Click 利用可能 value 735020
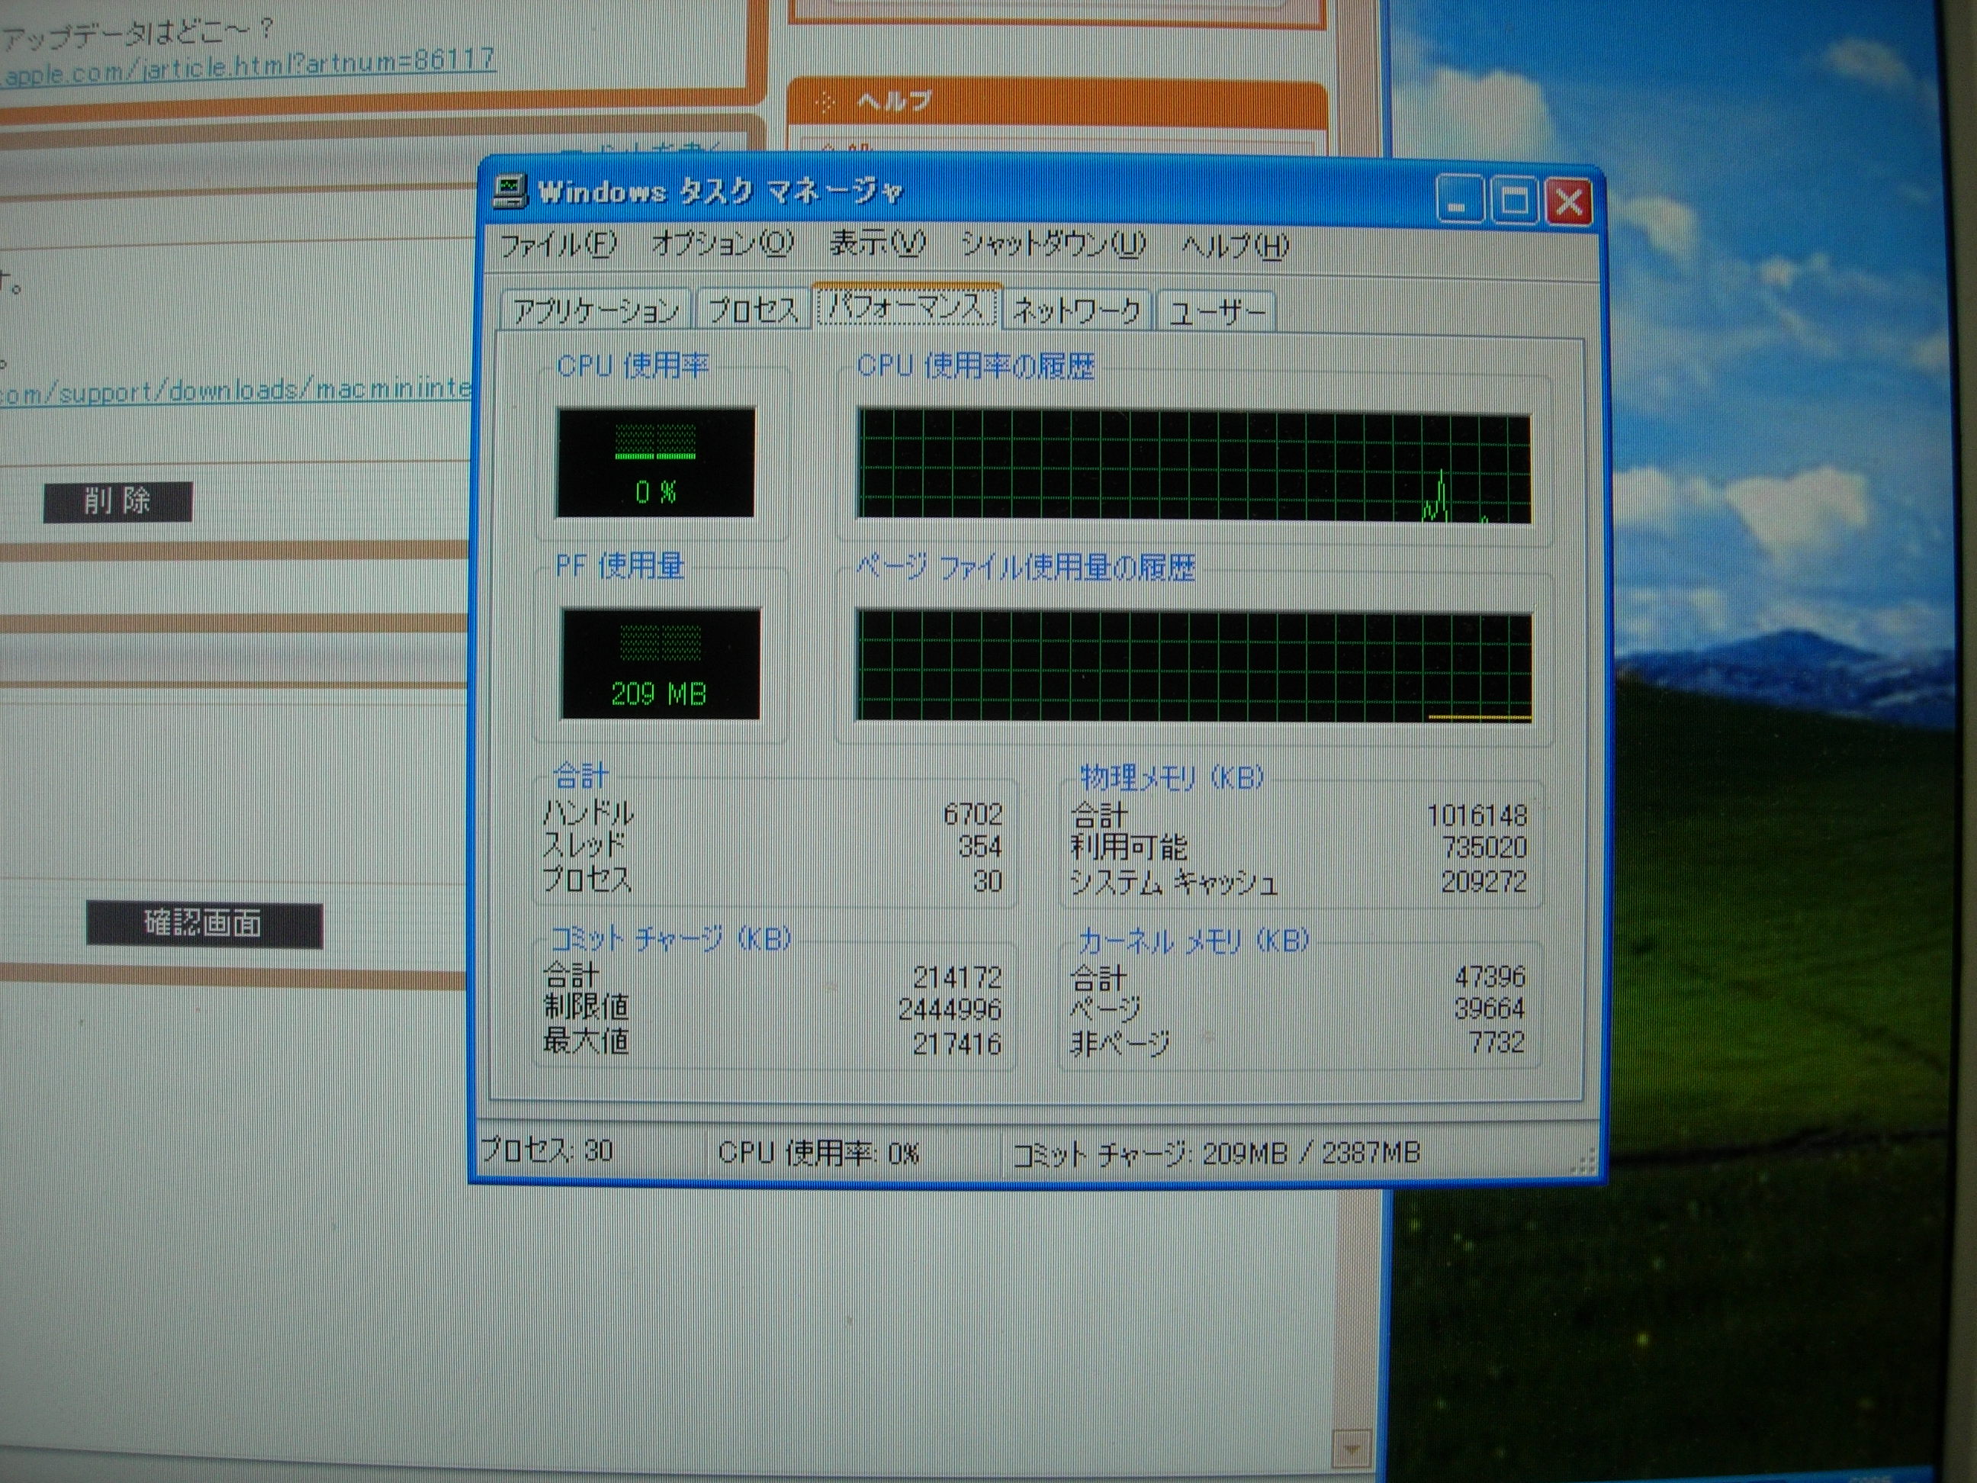1977x1483 pixels. (x=1484, y=848)
